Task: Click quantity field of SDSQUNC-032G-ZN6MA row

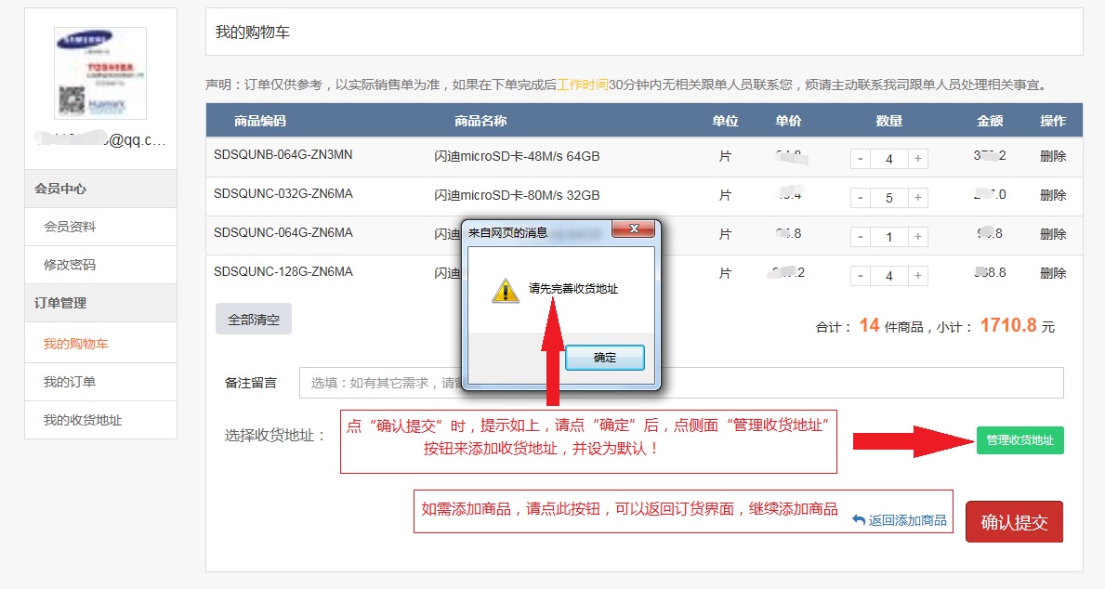Action: (888, 198)
